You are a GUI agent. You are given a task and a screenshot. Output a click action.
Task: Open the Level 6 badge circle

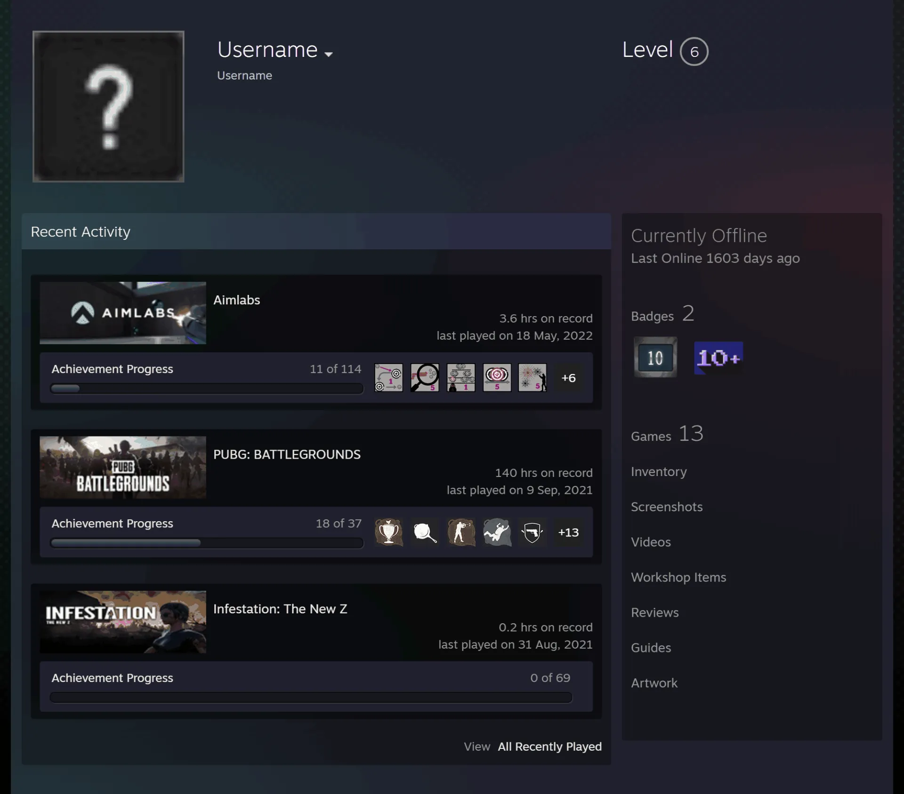point(694,51)
